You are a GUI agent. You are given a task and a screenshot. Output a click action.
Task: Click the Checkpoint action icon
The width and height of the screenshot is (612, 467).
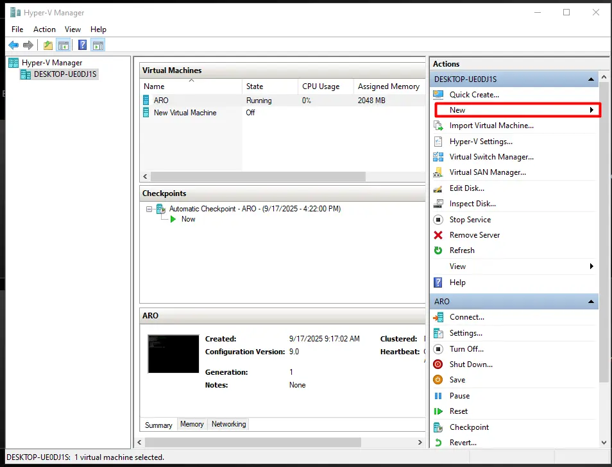click(438, 427)
